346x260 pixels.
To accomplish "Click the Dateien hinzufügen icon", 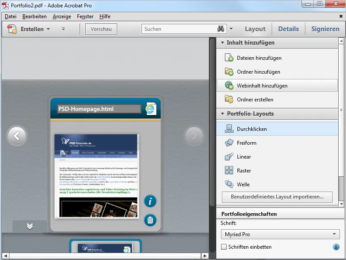I will click(x=229, y=58).
